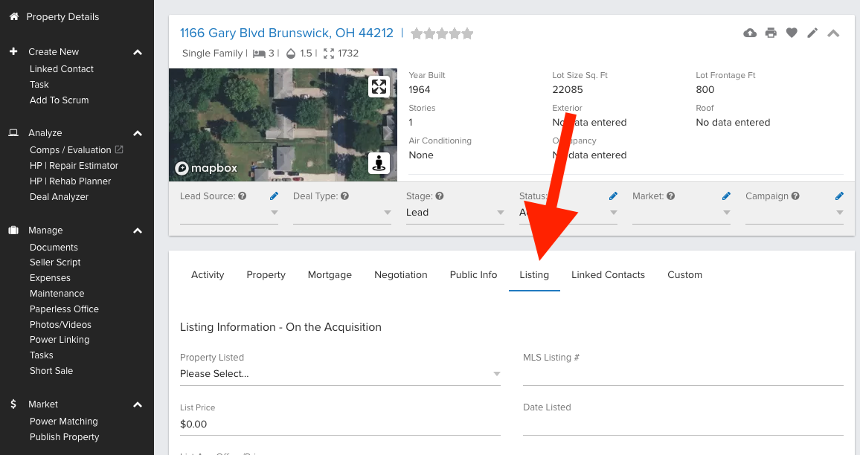The image size is (860, 455).
Task: Favorite property with heart icon
Action: (x=792, y=33)
